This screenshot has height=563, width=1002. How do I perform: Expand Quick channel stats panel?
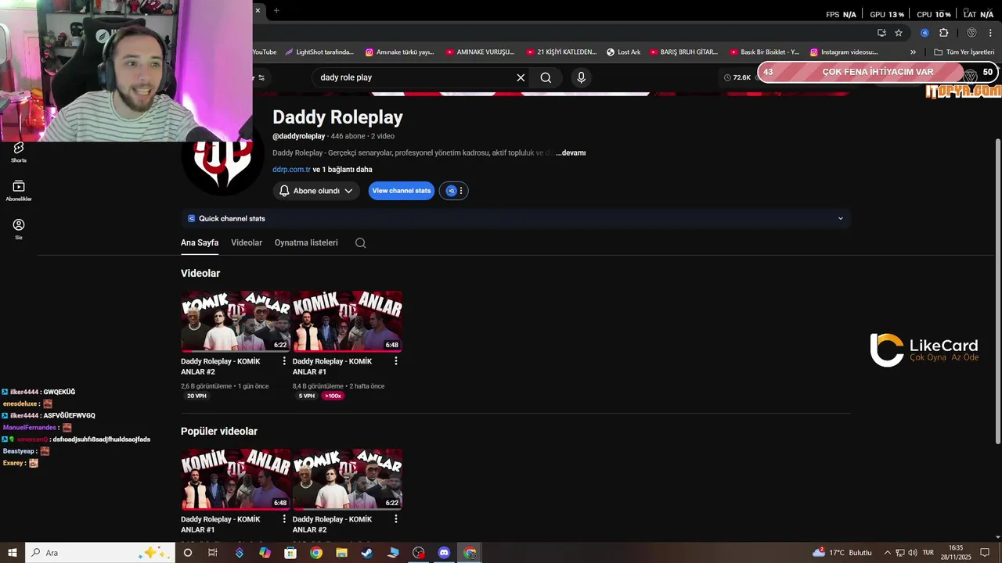[515, 218]
